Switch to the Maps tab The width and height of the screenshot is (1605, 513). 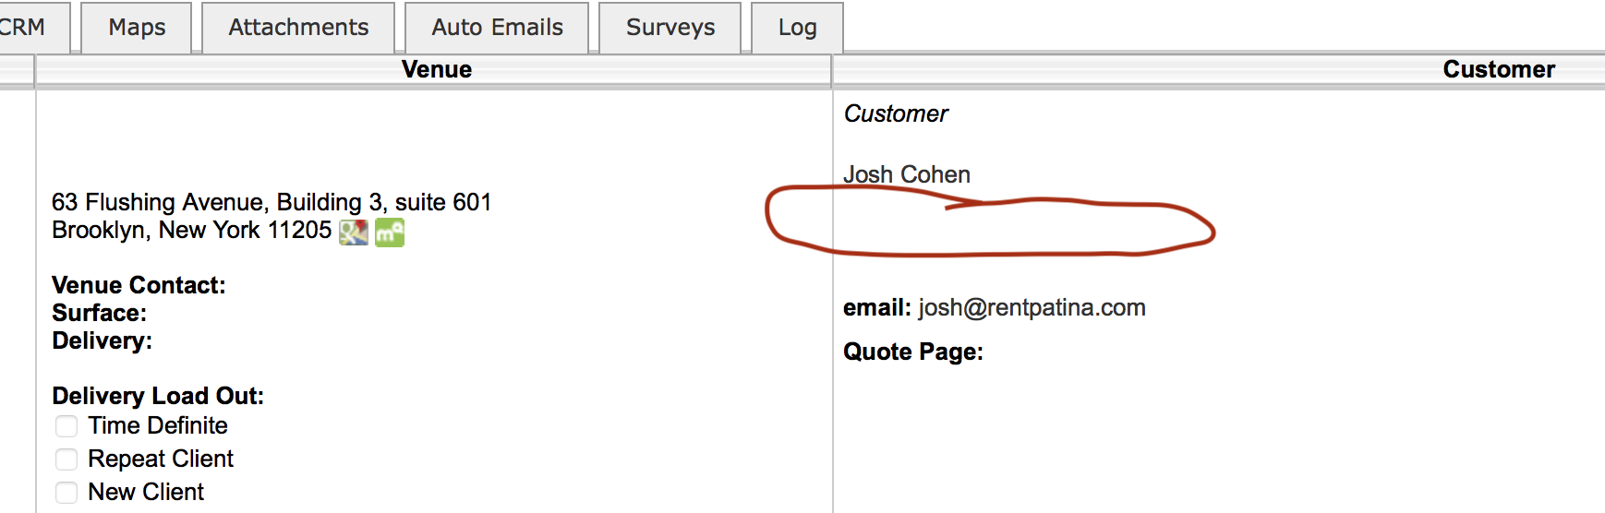(x=137, y=28)
